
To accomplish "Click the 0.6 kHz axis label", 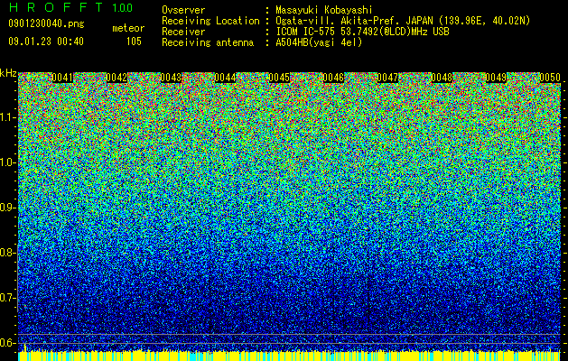I will [x=7, y=343].
